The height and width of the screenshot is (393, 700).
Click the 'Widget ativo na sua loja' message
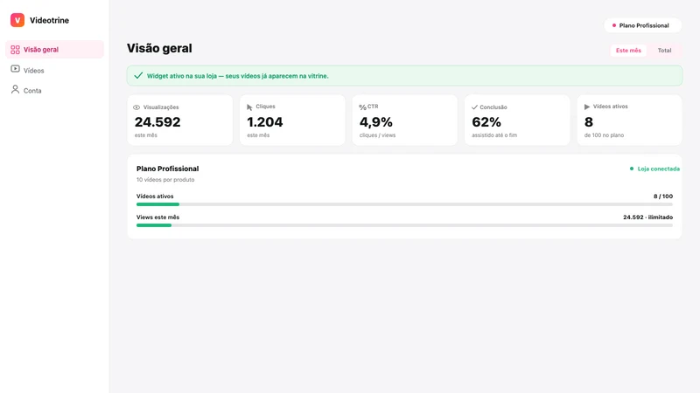(237, 76)
